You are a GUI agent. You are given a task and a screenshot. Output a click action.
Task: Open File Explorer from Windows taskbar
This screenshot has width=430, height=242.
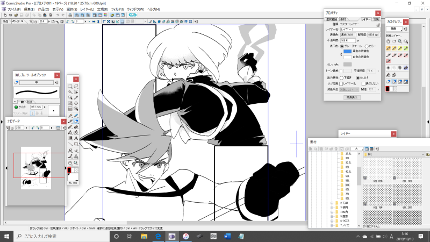(x=144, y=236)
